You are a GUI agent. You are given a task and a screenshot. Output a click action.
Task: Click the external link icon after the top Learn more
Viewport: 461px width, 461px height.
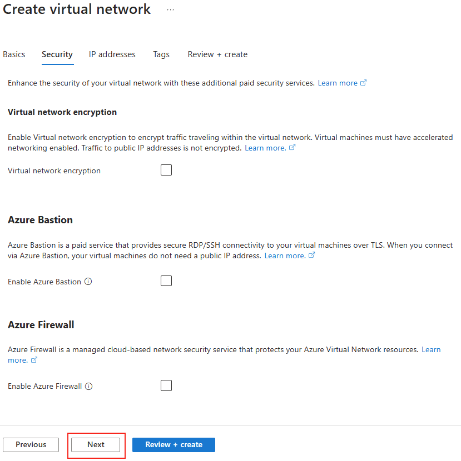[x=364, y=83]
